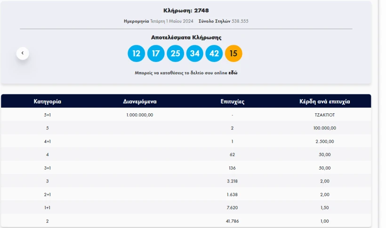The width and height of the screenshot is (386, 228).
Task: Click the 'Κατηγορία' column header
Action: [47, 101]
